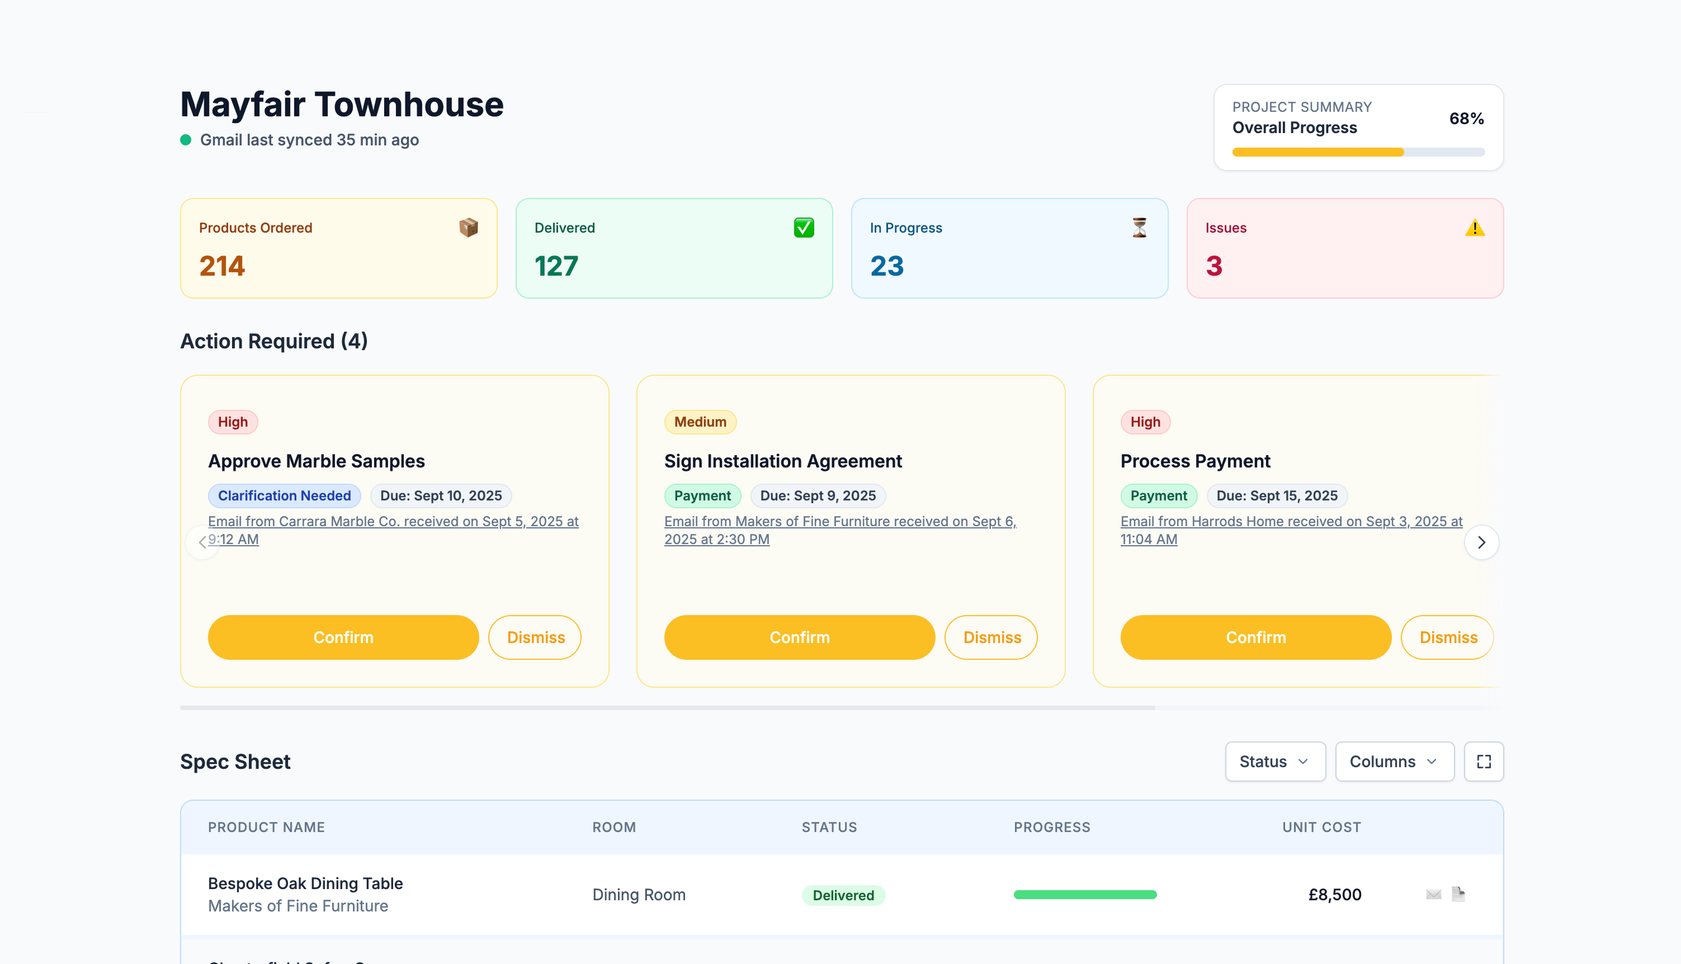Click the green Gmail sync status dot
The image size is (1681, 964).
click(x=186, y=140)
